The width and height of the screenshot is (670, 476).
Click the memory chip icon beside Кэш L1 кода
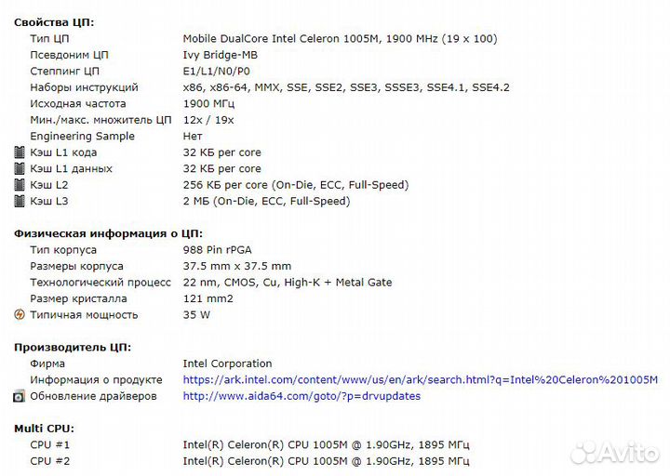20,152
